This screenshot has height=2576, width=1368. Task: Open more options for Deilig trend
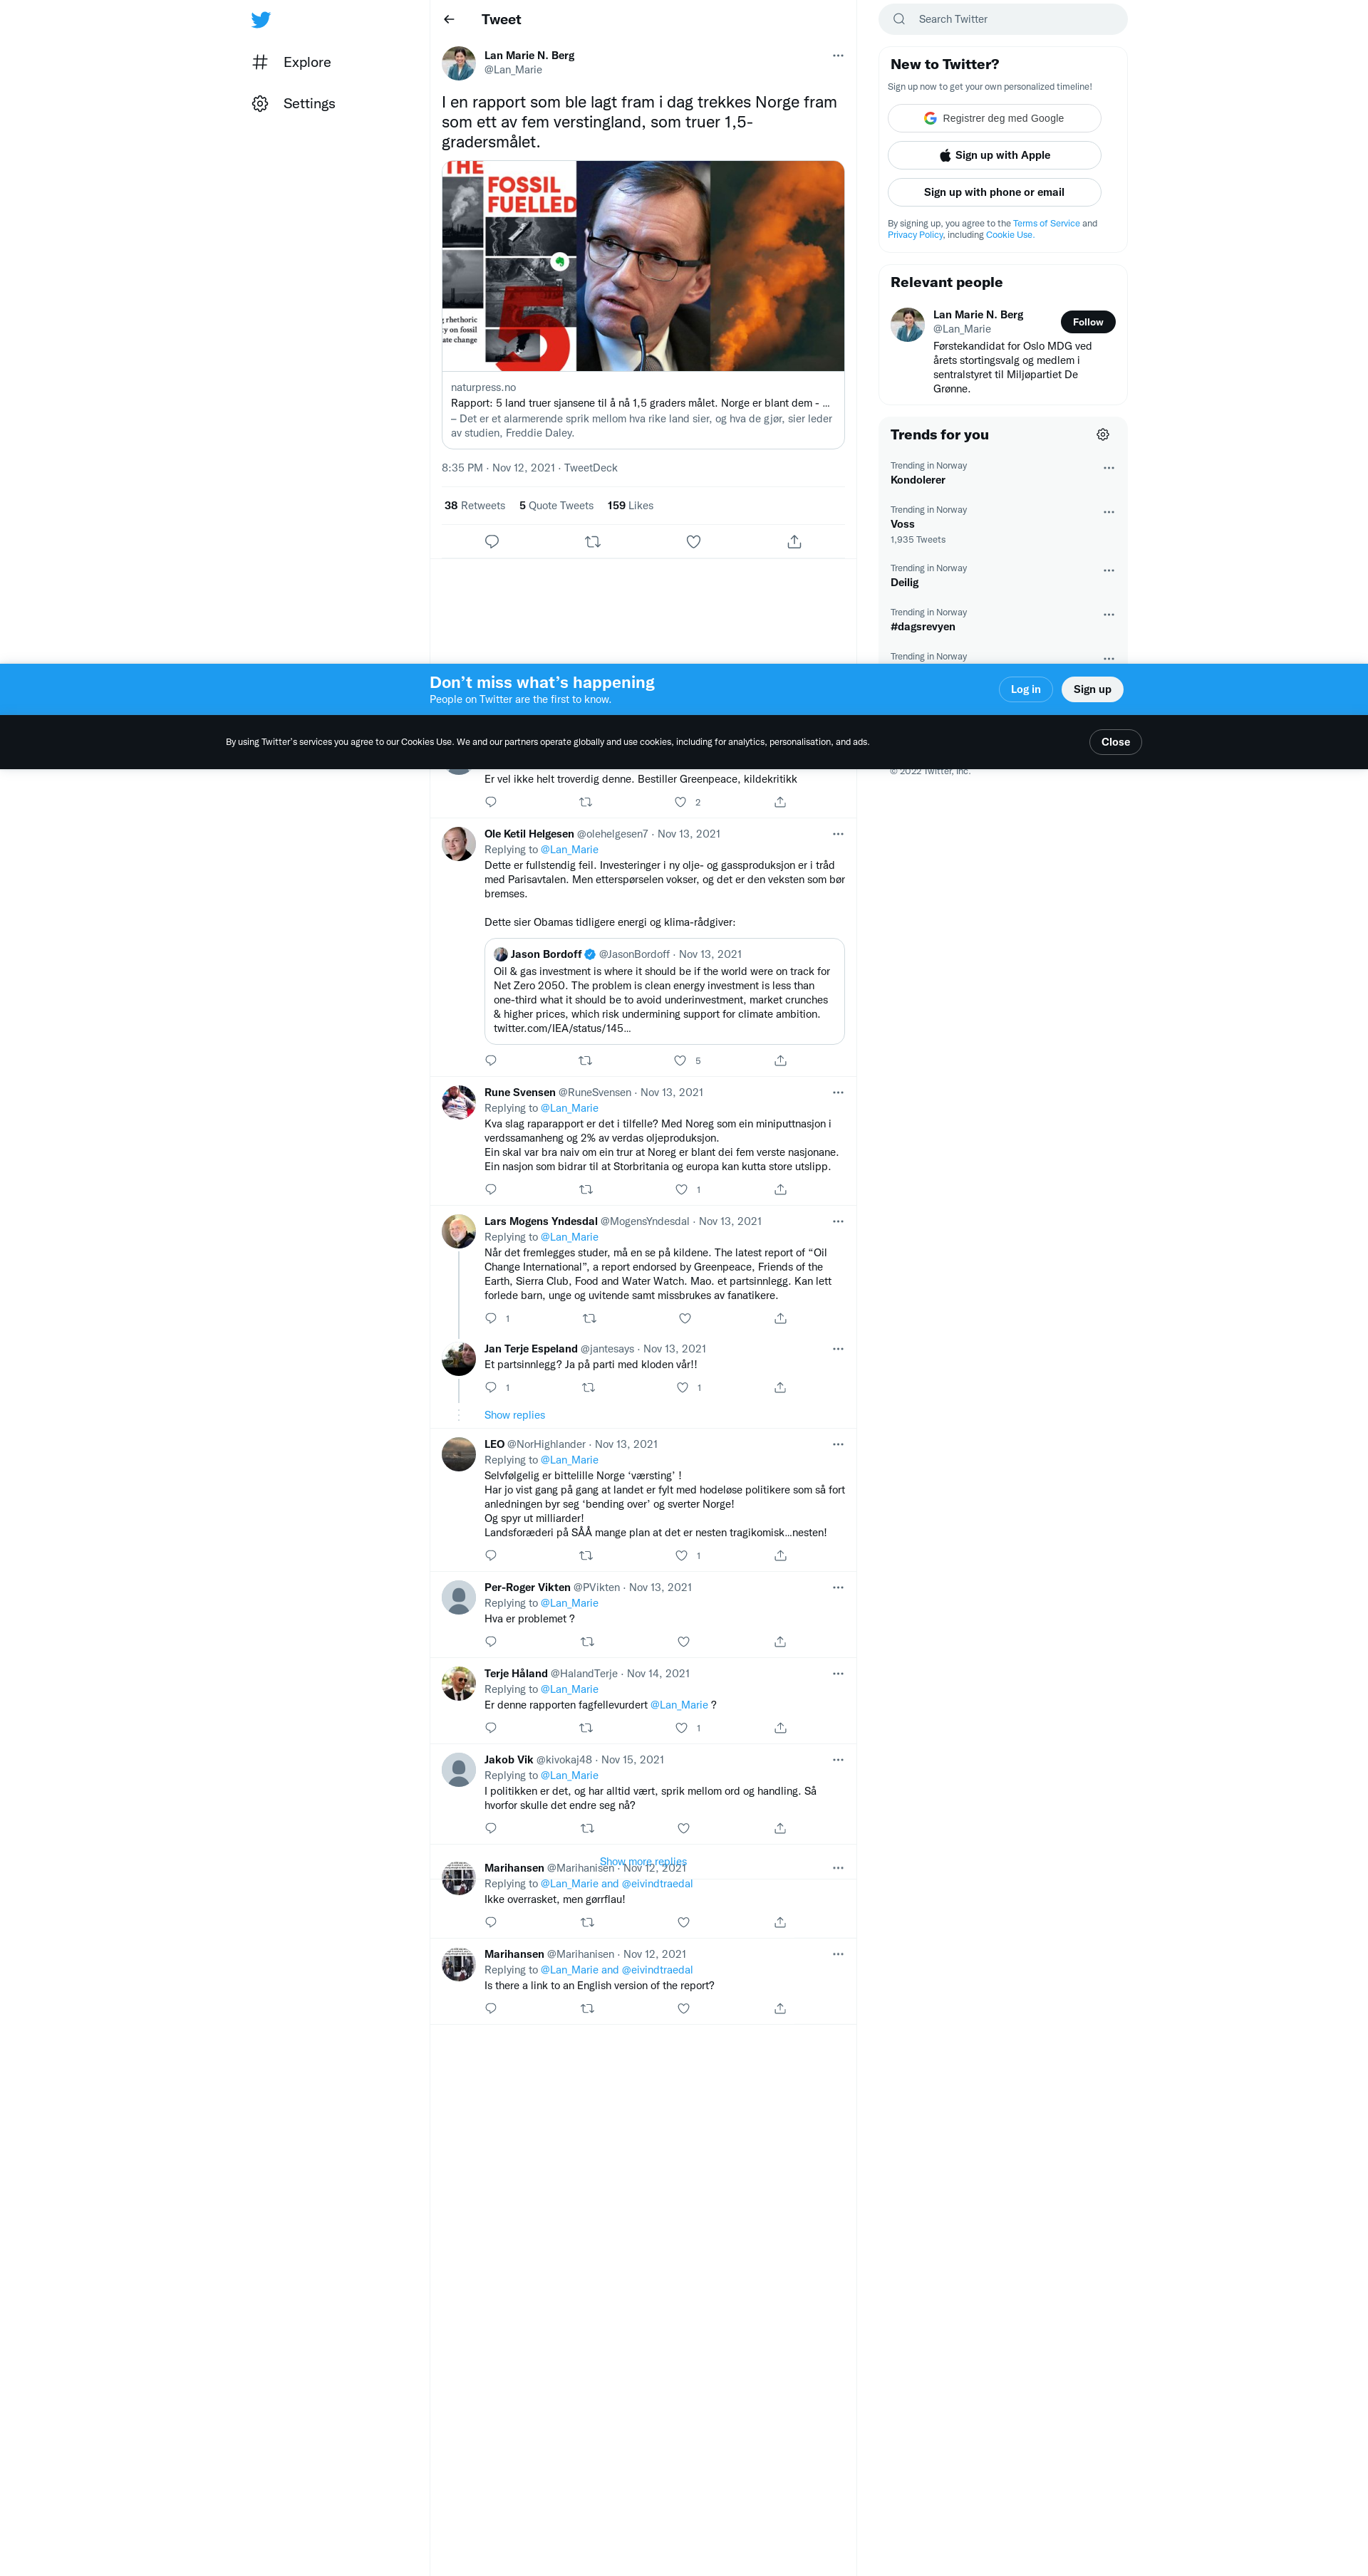point(1109,571)
